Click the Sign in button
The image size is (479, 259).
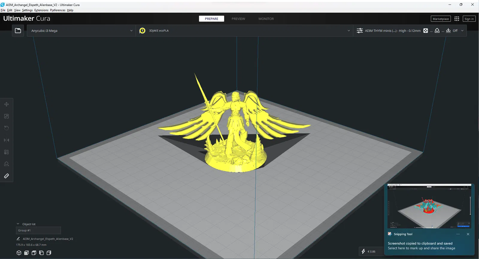[469, 19]
